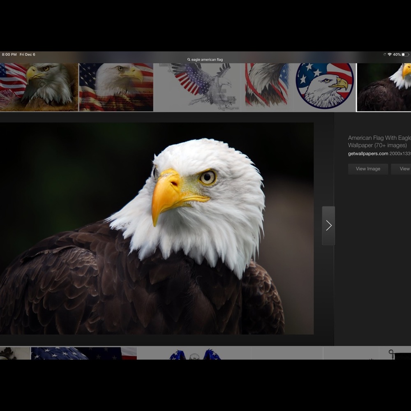411x411 pixels.
Task: Select the circular eagle emblem thumbnail
Action: (325, 87)
